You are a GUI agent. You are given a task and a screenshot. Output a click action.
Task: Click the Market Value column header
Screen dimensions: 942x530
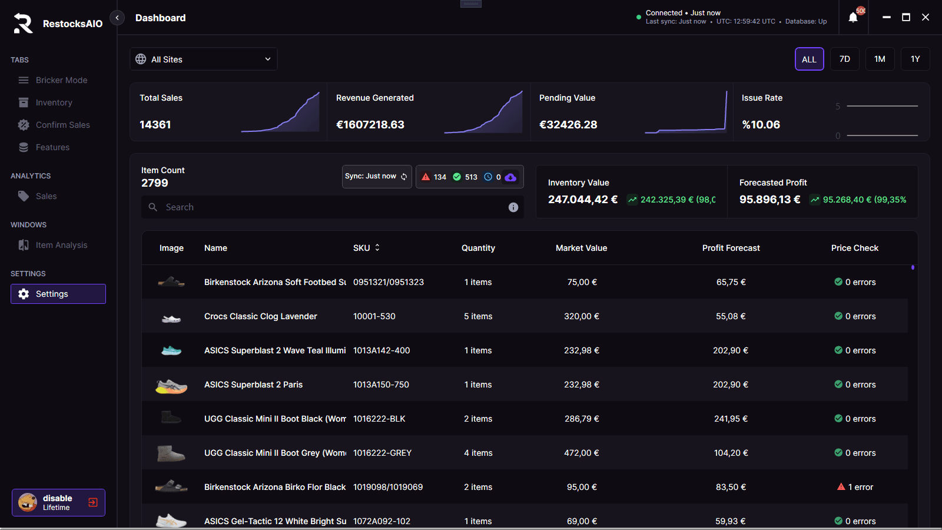point(581,248)
